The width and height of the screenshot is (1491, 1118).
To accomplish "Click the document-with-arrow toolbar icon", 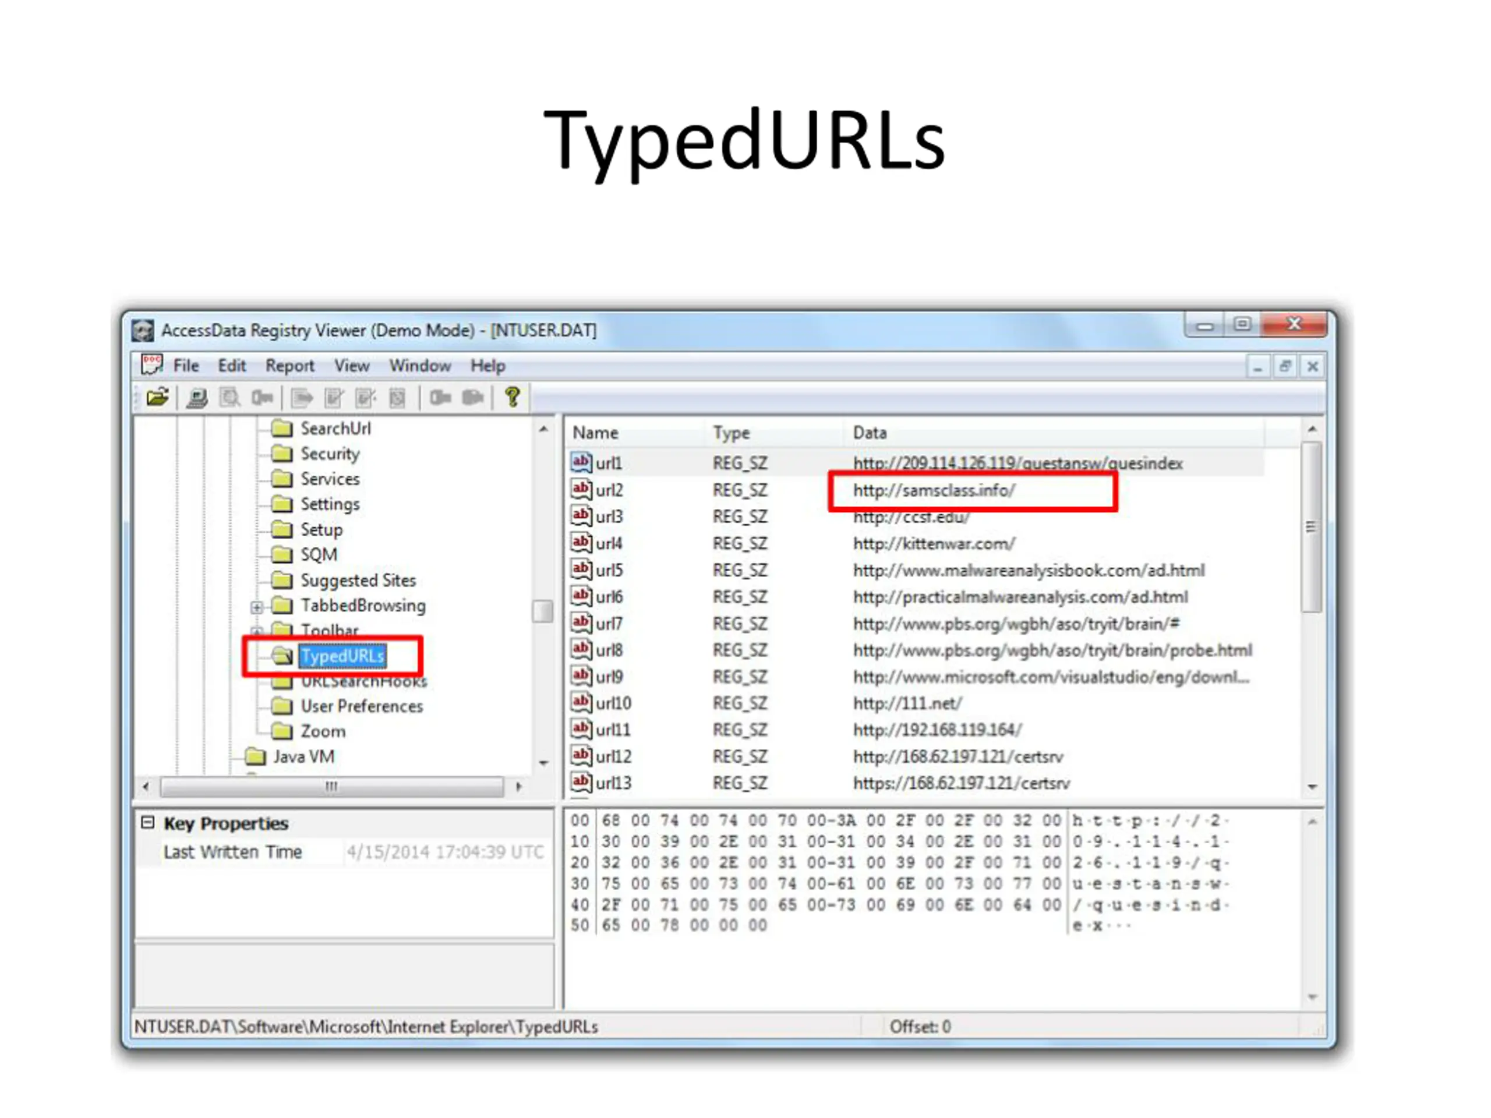I will tap(301, 398).
